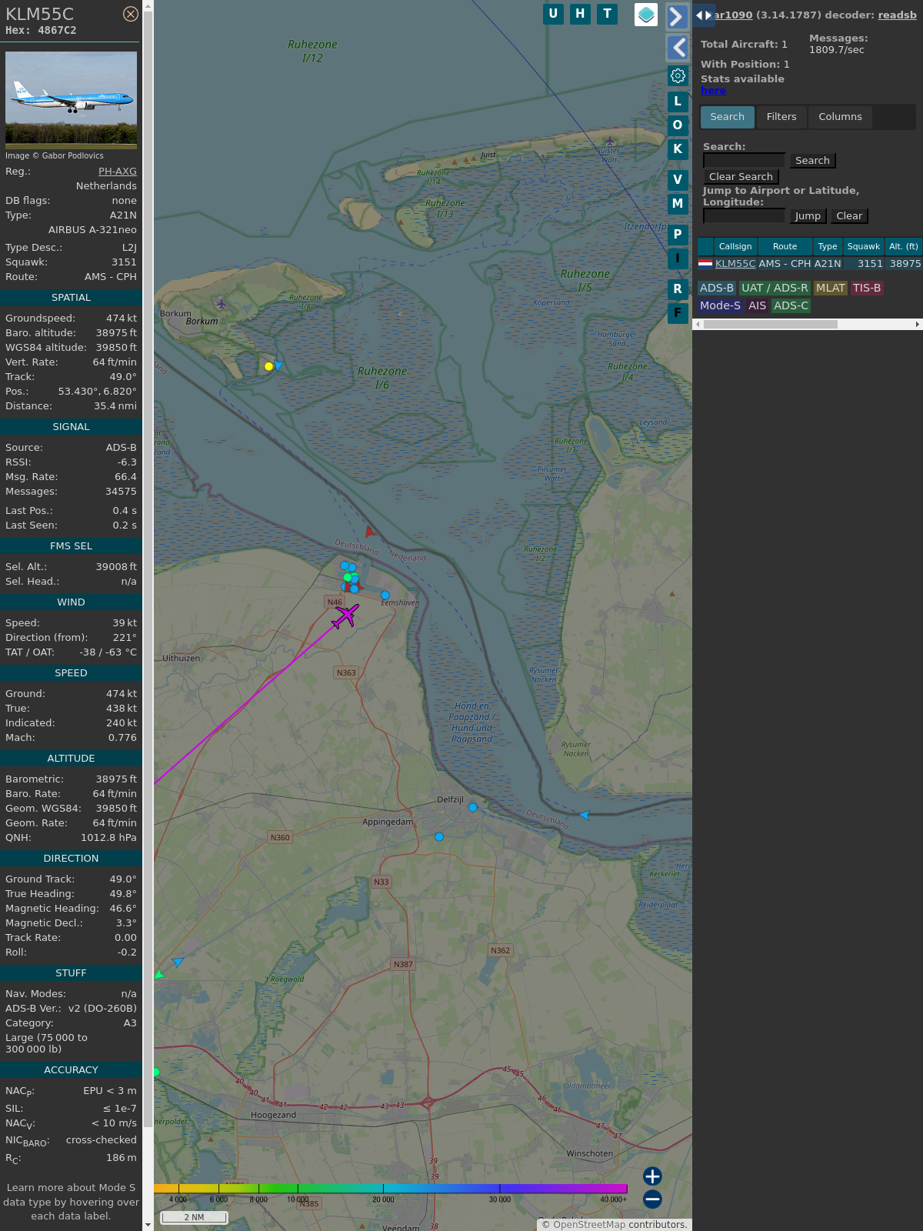Click the Clear Search button
Screen dimensions: 923x1231
[x=741, y=176]
